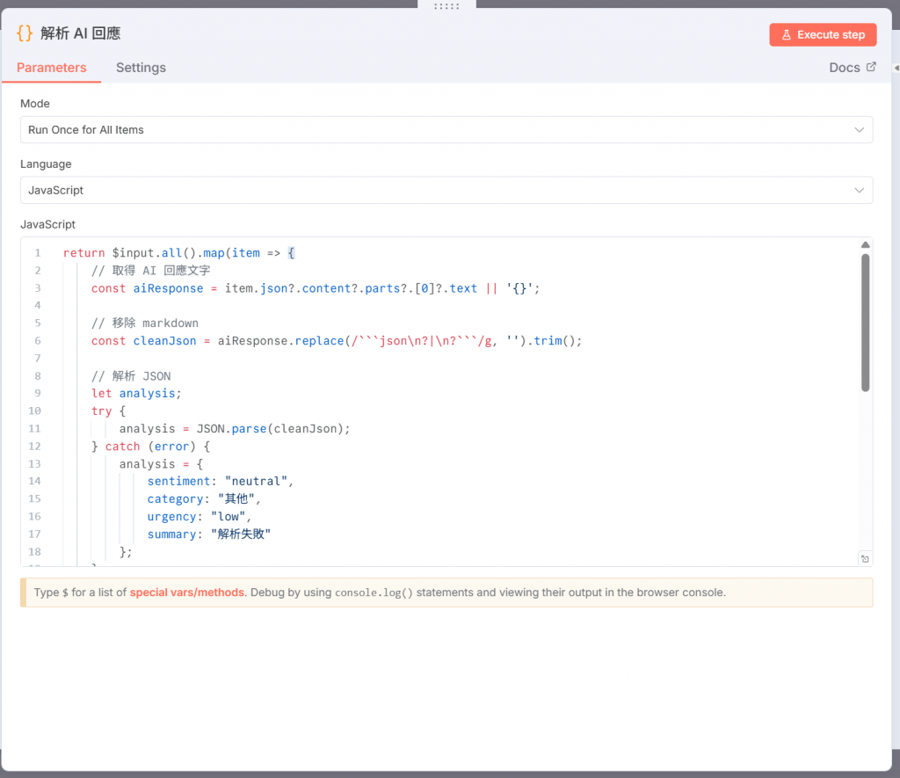The image size is (900, 778).
Task: Click the collapse arrow at right edge
Action: tap(896, 68)
